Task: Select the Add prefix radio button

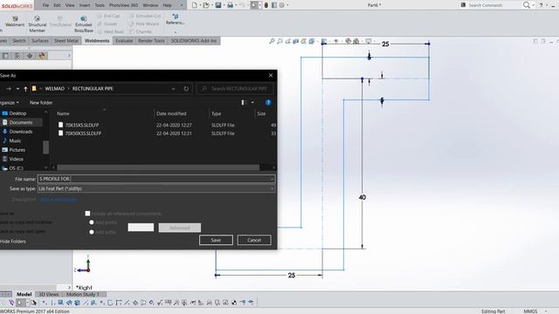Action: click(x=92, y=222)
